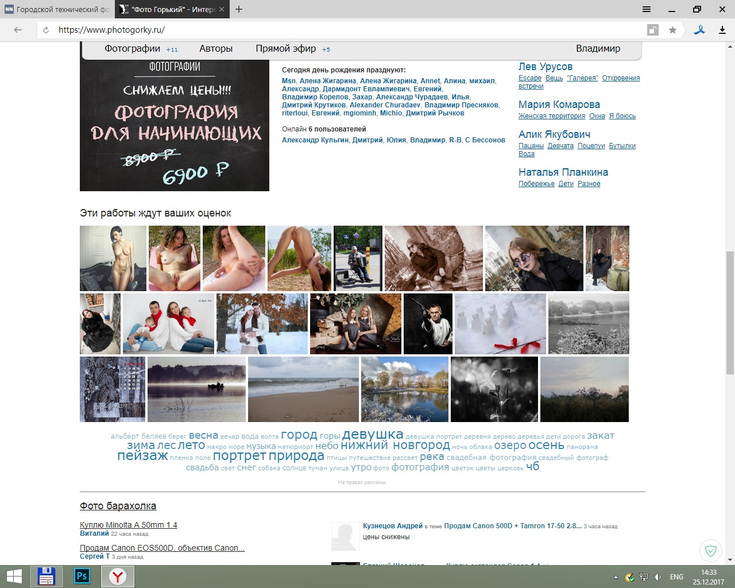Open the Прямой эфир section
The width and height of the screenshot is (735, 588).
286,49
